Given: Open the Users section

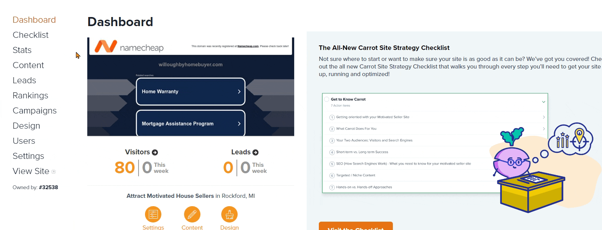Looking at the screenshot, I should [24, 141].
